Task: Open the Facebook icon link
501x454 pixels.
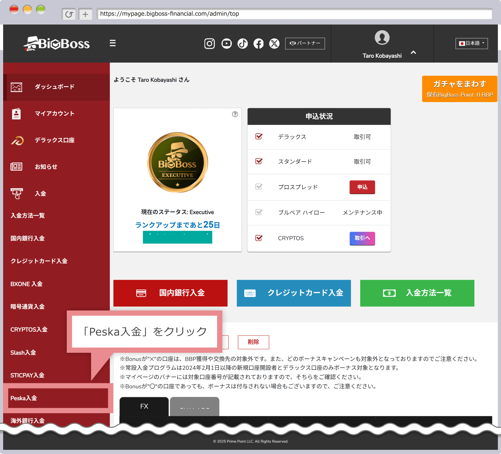Action: 258,44
